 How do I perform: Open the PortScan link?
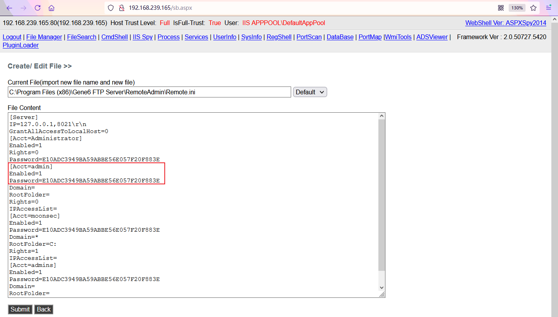tap(309, 37)
